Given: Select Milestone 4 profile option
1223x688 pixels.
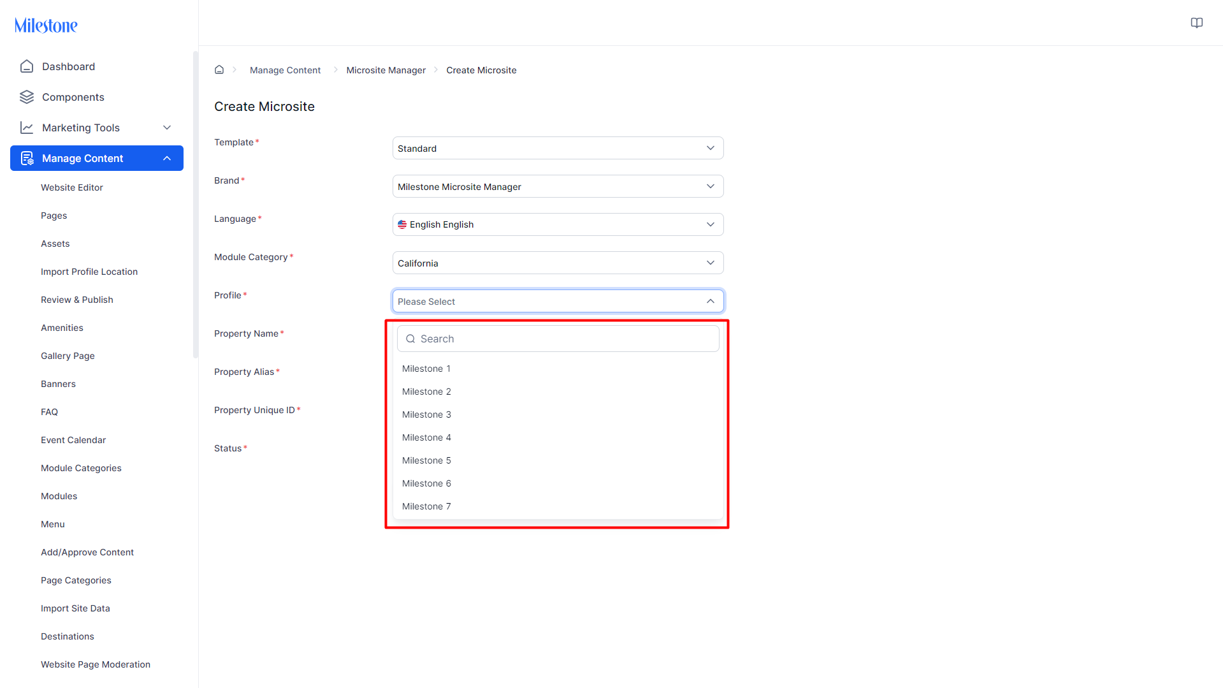Looking at the screenshot, I should (x=558, y=437).
